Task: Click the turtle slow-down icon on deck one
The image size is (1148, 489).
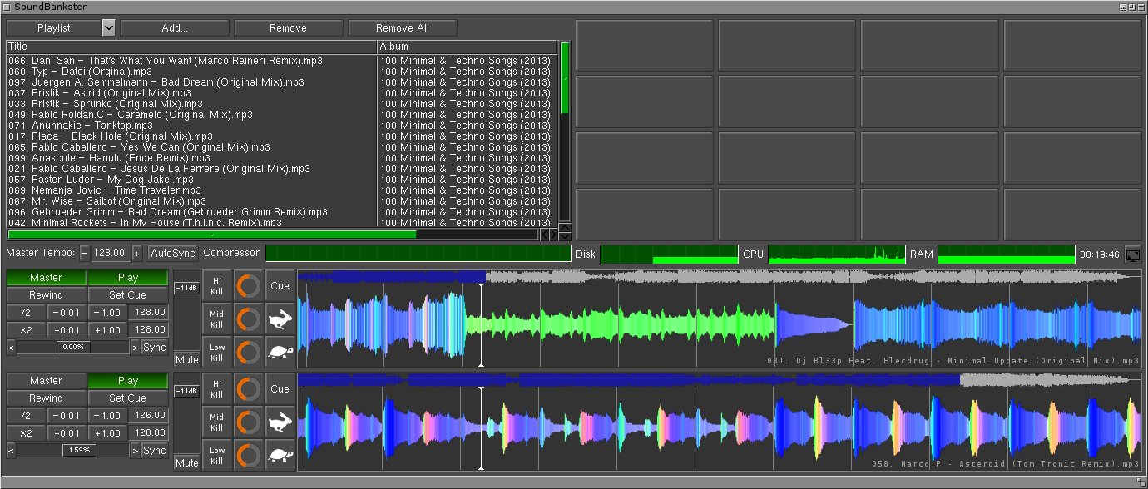Action: click(x=280, y=352)
